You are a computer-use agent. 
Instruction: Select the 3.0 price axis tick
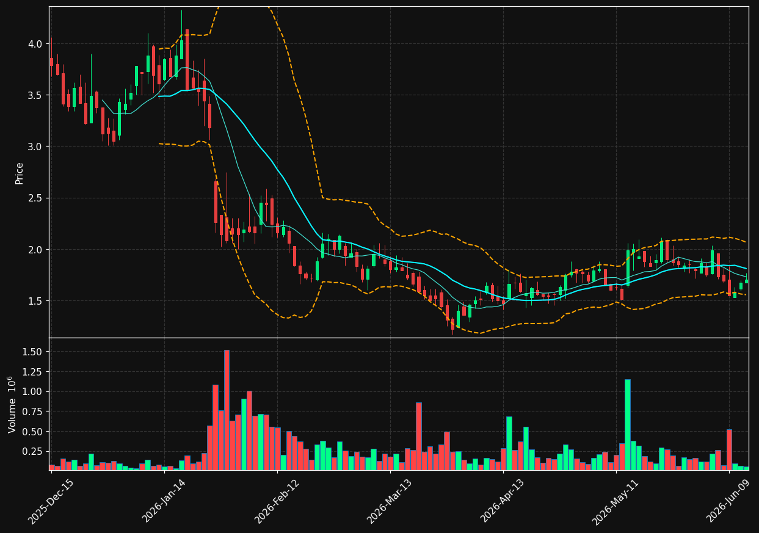pyautogui.click(x=35, y=147)
